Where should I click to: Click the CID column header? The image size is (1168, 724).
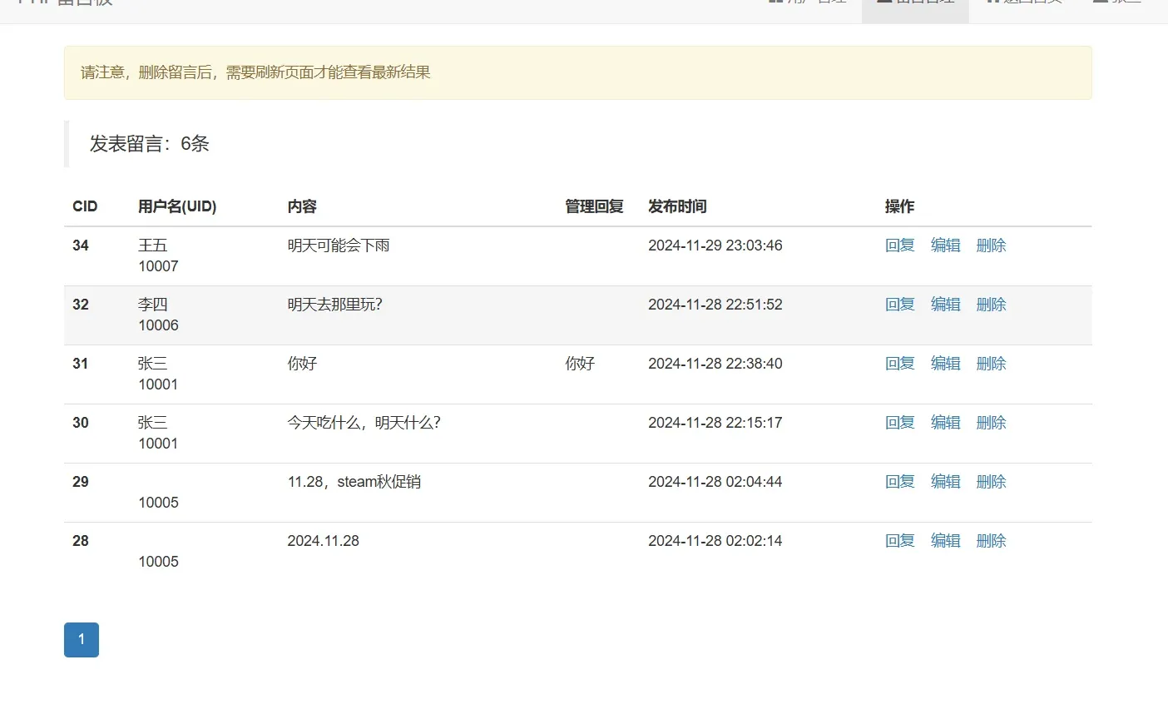(84, 206)
